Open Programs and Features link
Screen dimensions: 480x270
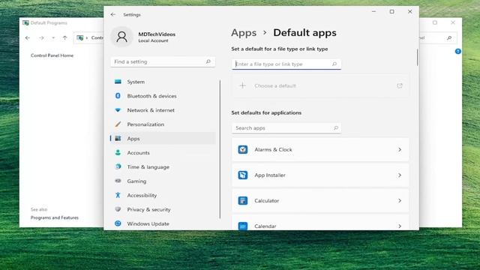click(x=55, y=217)
